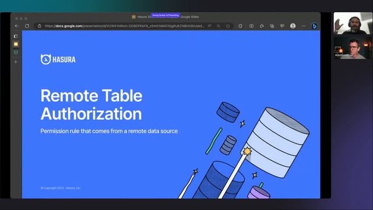Open the browser profile avatar
The image size is (373, 210).
tap(293, 26)
